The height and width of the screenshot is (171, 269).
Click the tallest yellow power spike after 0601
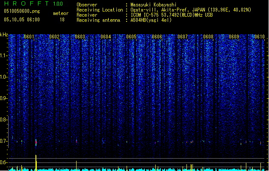36,163
